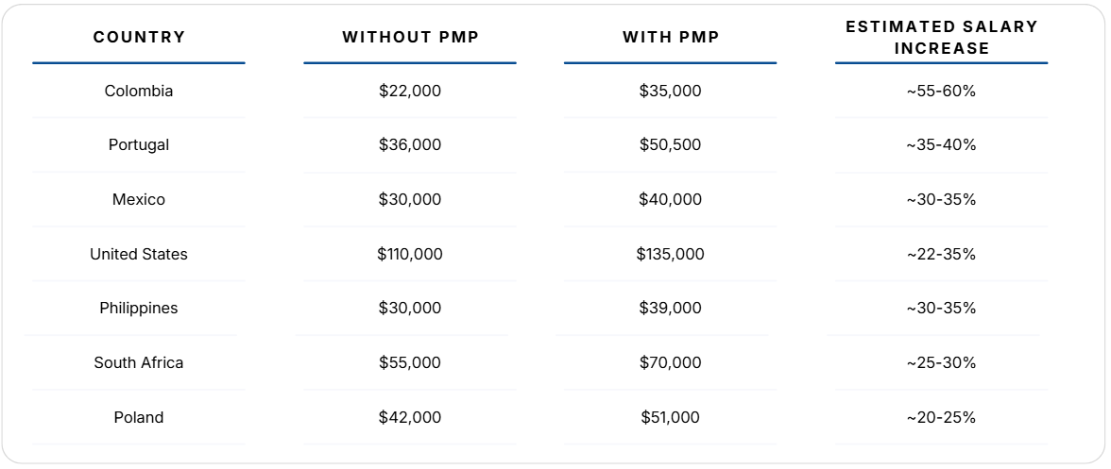This screenshot has height=469, width=1111.
Task: Select the Poland country cell
Action: [139, 417]
